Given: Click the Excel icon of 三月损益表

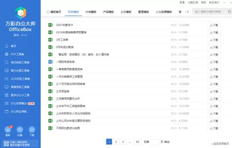Looking at the screenshot, I should pyautogui.click(x=50, y=91).
